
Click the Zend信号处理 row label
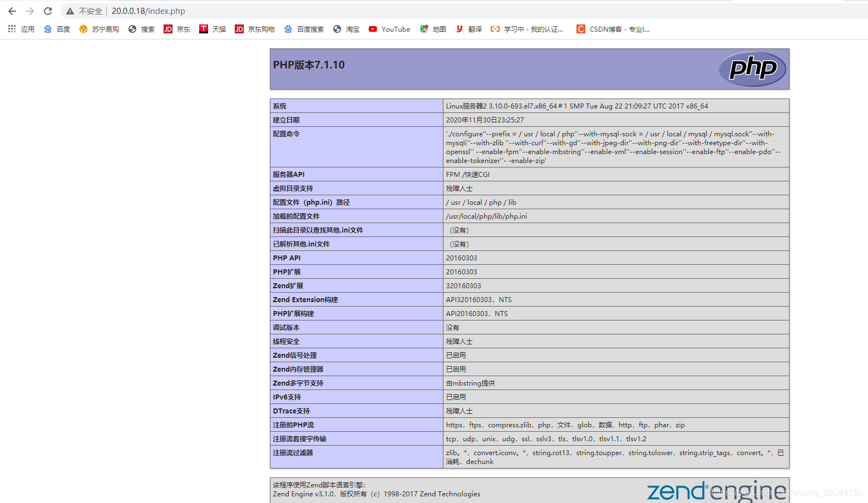pyautogui.click(x=294, y=355)
